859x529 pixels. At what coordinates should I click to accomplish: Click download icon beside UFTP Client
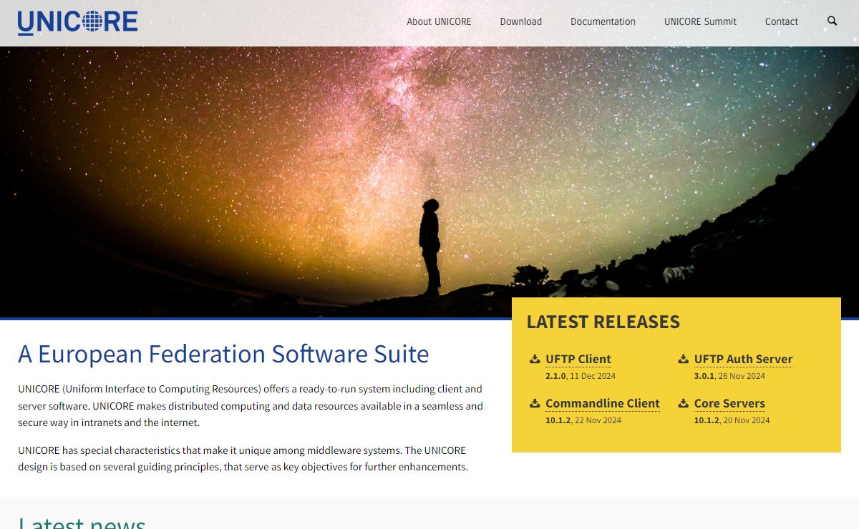(x=535, y=359)
